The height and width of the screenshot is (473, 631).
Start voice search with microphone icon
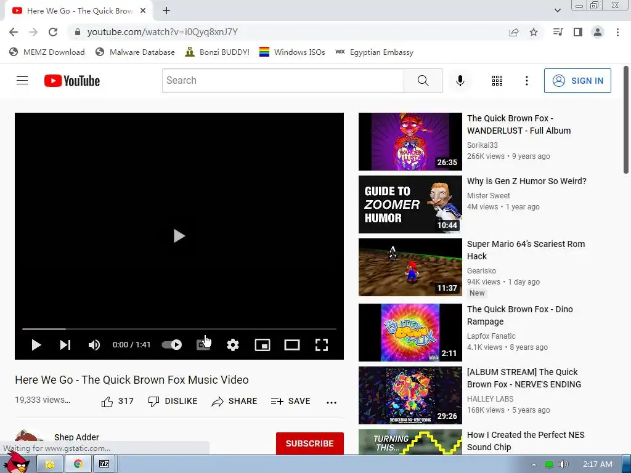click(460, 81)
